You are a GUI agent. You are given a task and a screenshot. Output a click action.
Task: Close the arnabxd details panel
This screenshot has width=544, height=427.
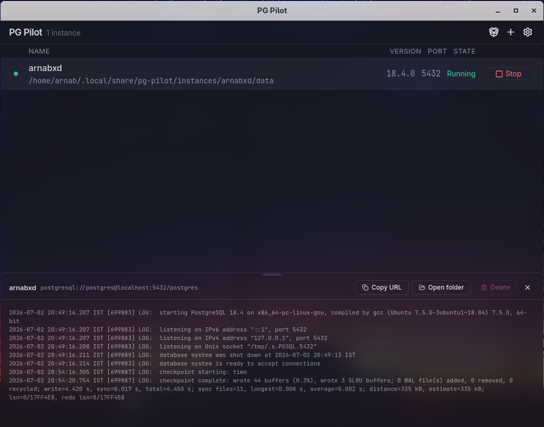[x=528, y=287]
